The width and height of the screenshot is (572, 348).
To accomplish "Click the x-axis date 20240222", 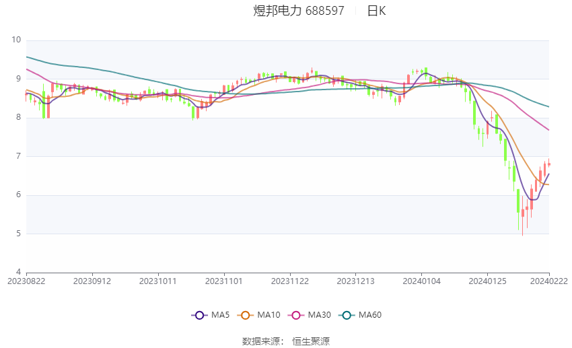I will pos(549,281).
